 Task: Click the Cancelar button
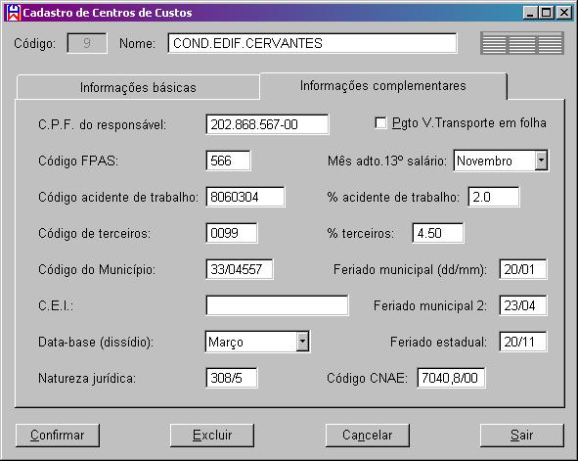[367, 436]
